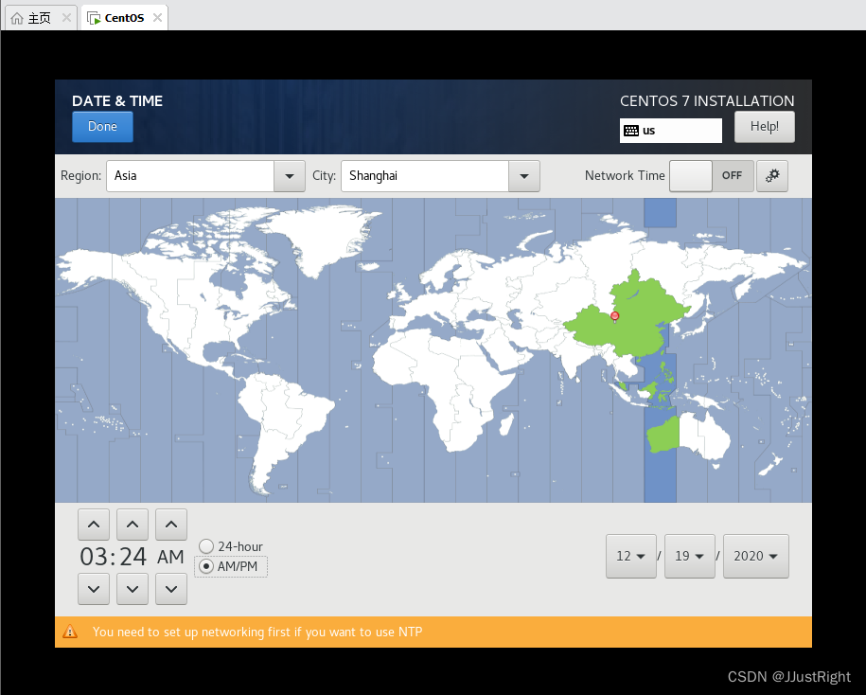Decrease the hours value with down arrow
Screen dimensions: 866x695
coord(94,589)
